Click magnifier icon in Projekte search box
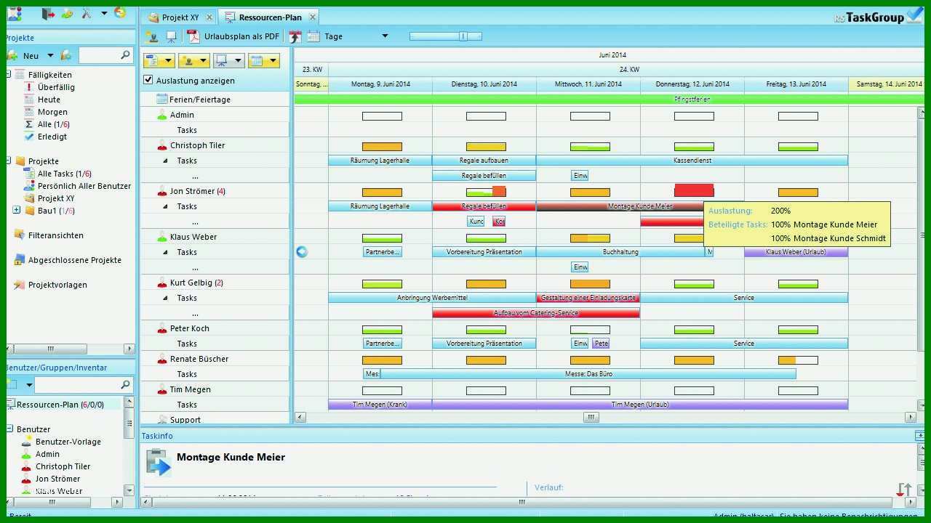This screenshot has width=931, height=523. click(x=125, y=55)
